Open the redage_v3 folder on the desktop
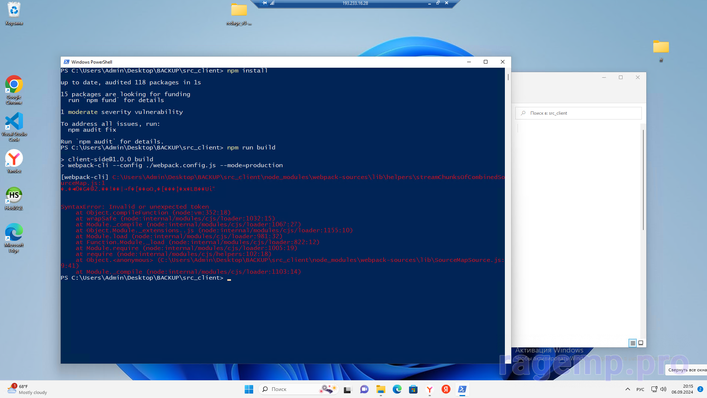Image resolution: width=707 pixels, height=398 pixels. click(x=239, y=14)
